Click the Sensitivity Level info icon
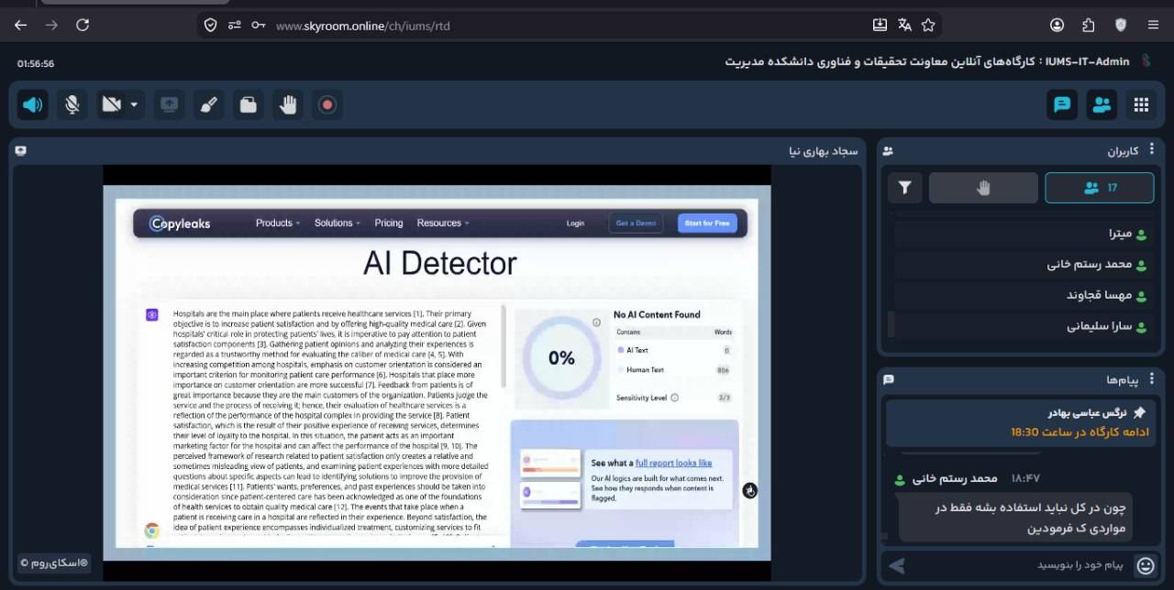The height and width of the screenshot is (590, 1174). pyautogui.click(x=674, y=398)
